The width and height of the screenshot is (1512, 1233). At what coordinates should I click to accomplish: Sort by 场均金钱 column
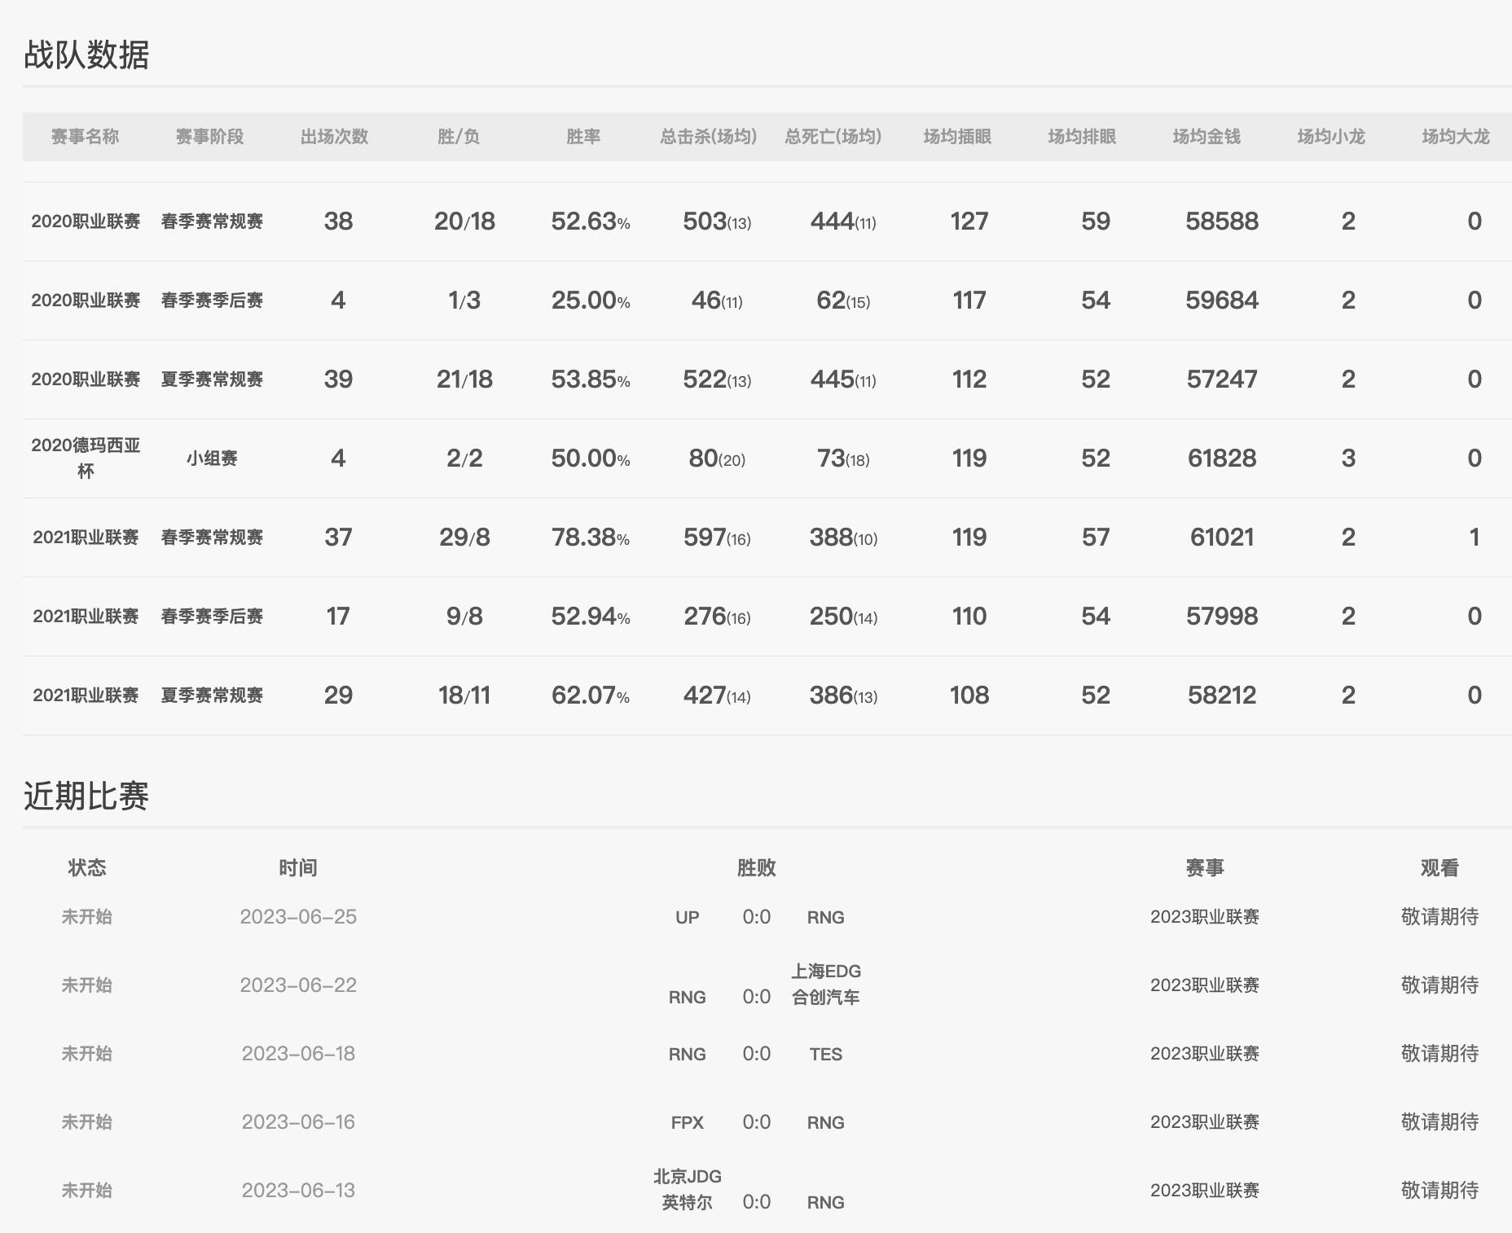[1204, 137]
